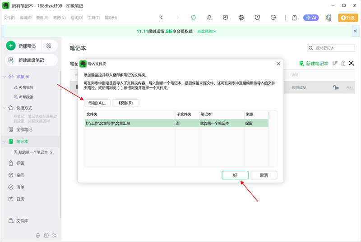This screenshot has width=361, height=242.
Task: Open the 格式(O) menu
Action: click(77, 18)
